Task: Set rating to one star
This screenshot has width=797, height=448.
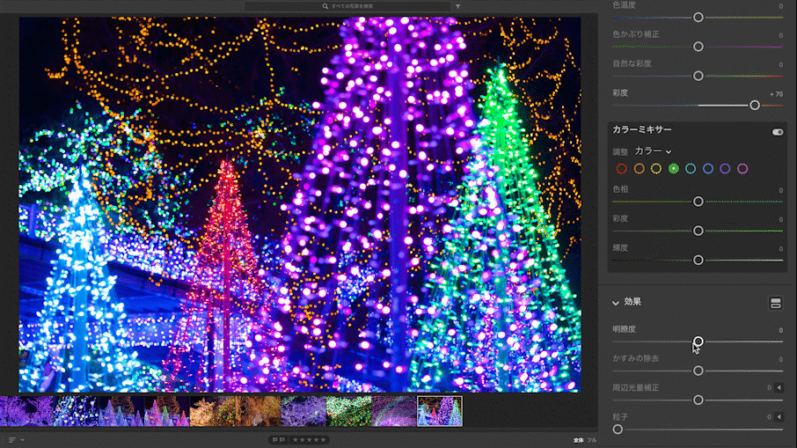Action: pos(296,440)
